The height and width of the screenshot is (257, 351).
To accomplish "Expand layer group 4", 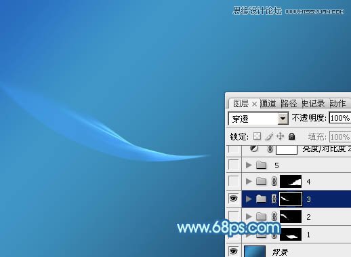I will click(x=249, y=181).
